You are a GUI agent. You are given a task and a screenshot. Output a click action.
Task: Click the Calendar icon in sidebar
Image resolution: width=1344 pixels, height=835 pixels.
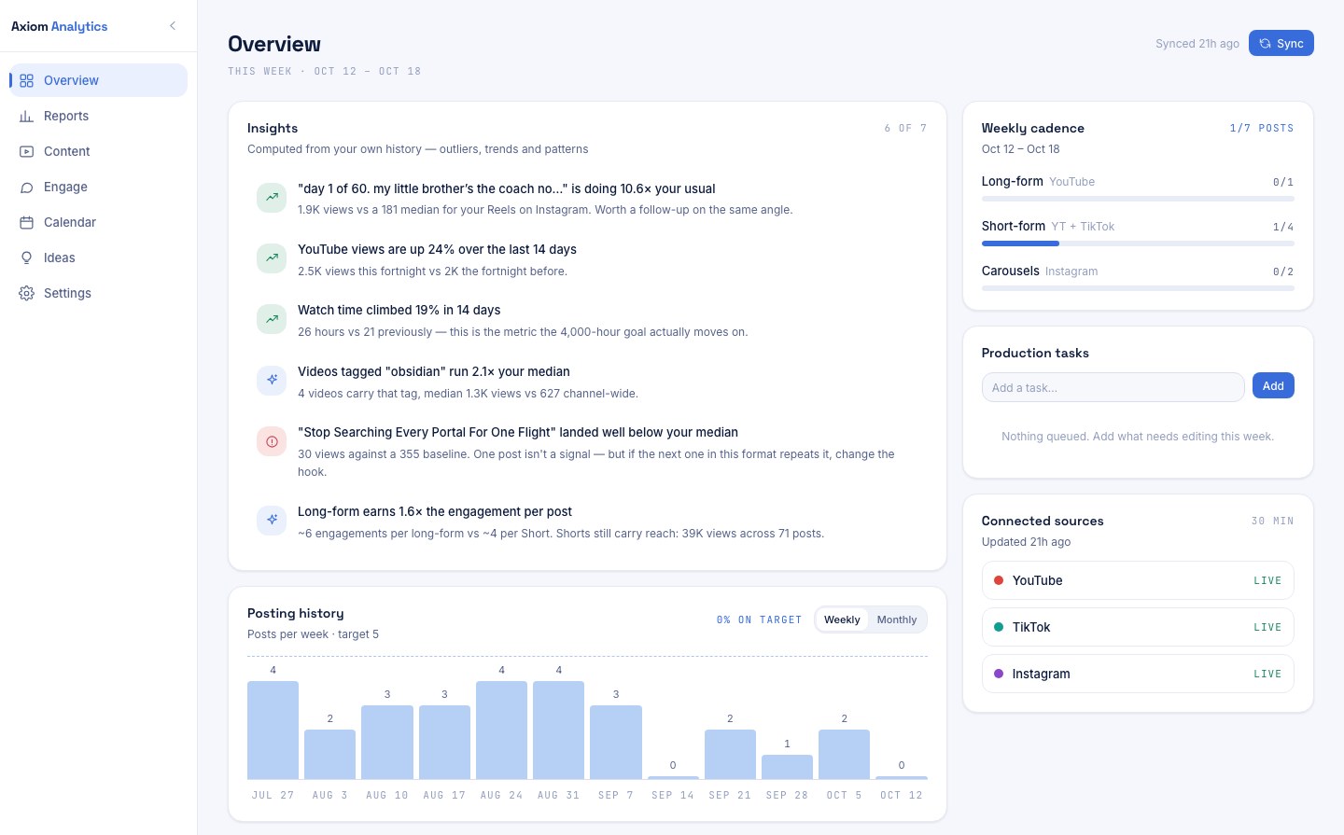click(x=26, y=222)
